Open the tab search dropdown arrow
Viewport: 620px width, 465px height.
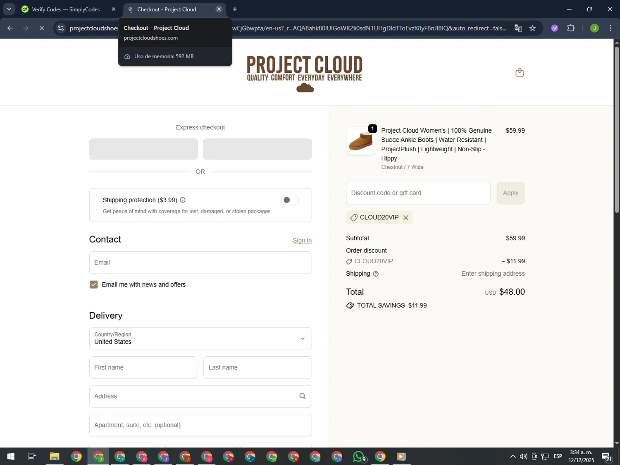pyautogui.click(x=9, y=9)
